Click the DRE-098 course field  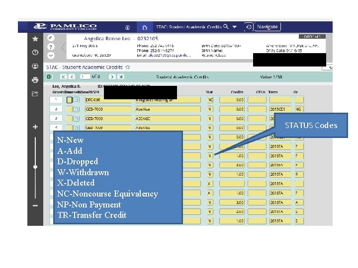point(108,100)
